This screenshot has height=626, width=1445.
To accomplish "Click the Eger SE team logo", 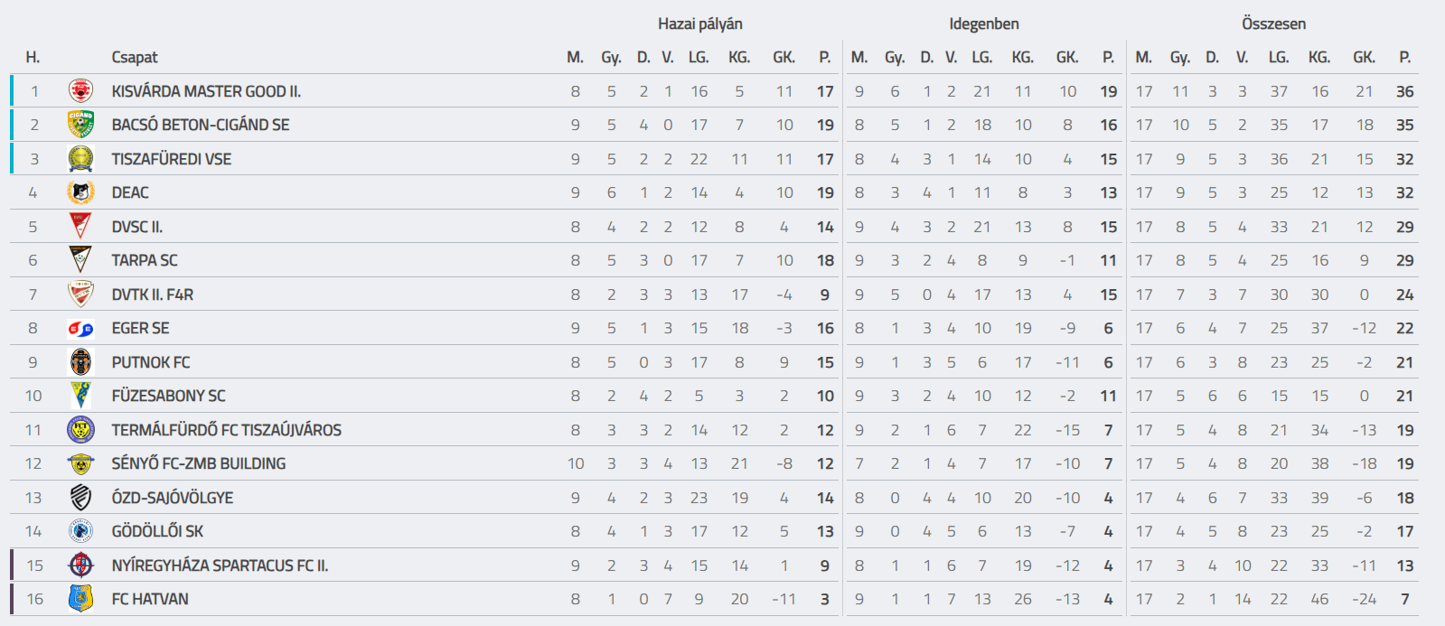I will coord(80,329).
